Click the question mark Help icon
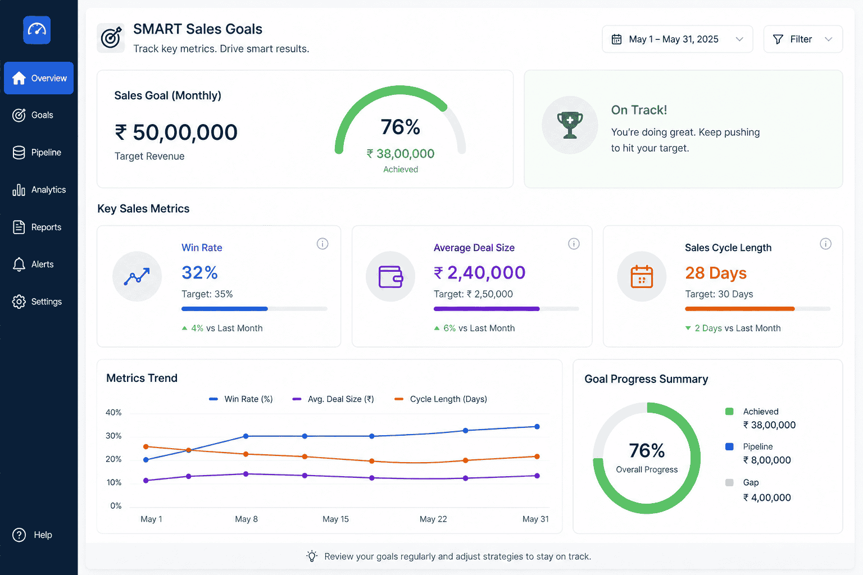Image resolution: width=863 pixels, height=575 pixels. [19, 535]
